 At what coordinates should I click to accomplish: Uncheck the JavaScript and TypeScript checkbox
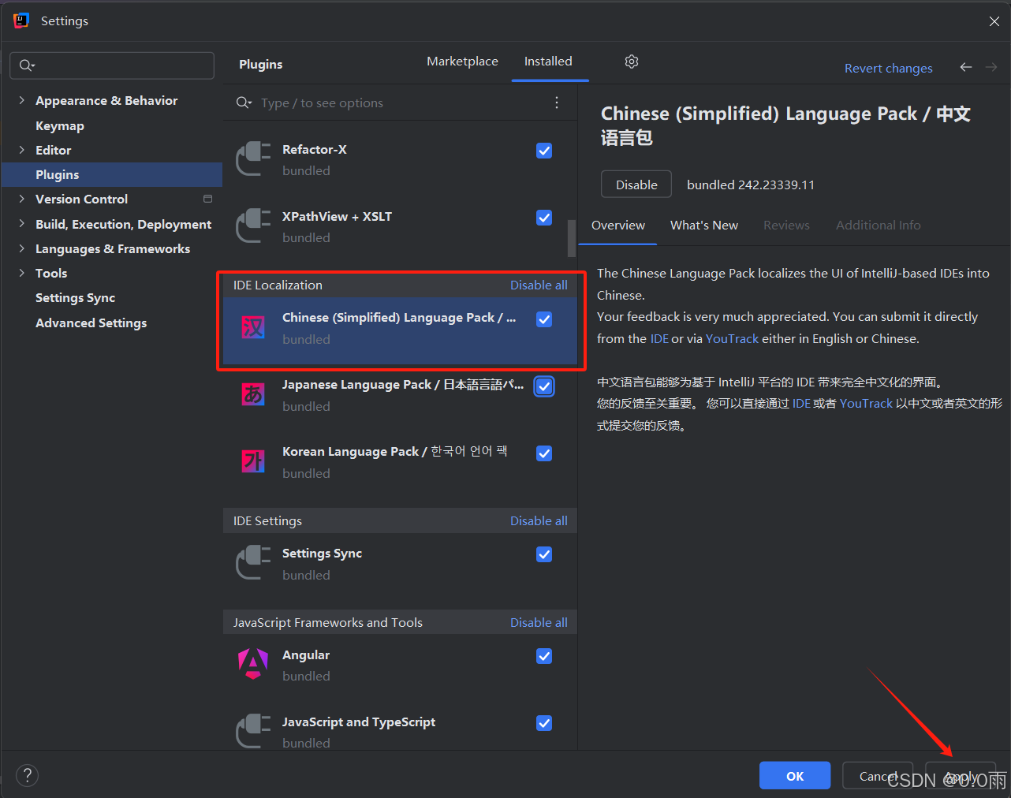(x=544, y=723)
